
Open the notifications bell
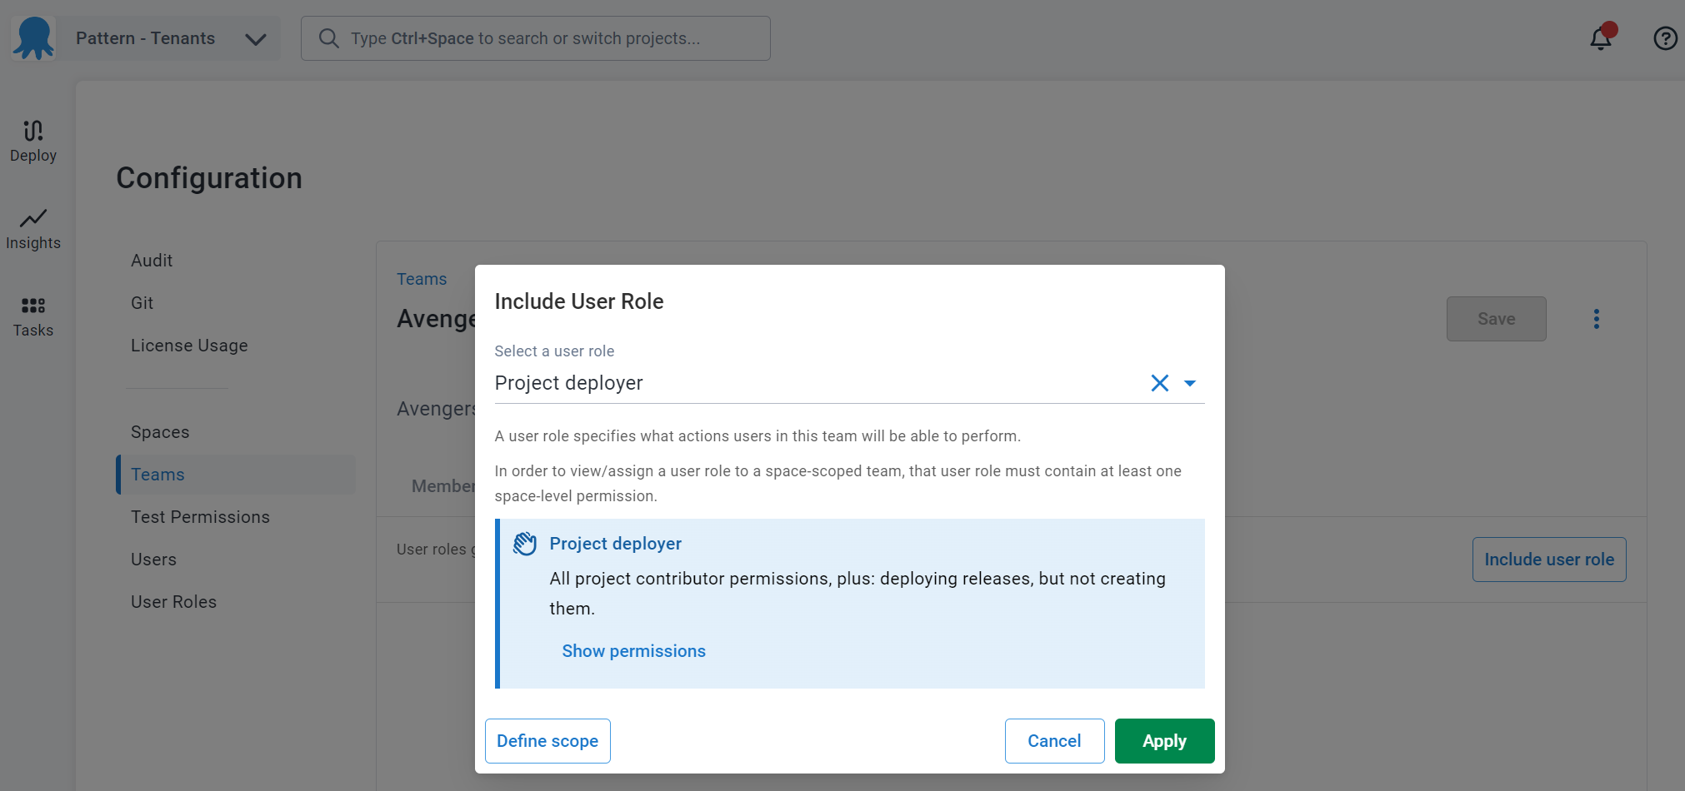click(x=1601, y=38)
